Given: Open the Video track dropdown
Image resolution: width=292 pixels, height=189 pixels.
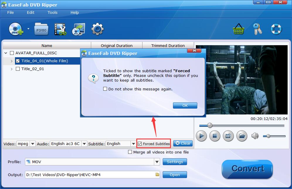Looking at the screenshot, I should tap(33, 144).
